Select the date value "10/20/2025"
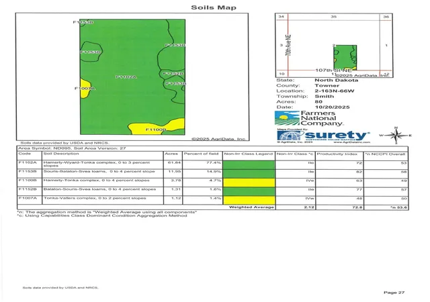The height and width of the screenshot is (302, 430). [x=332, y=107]
